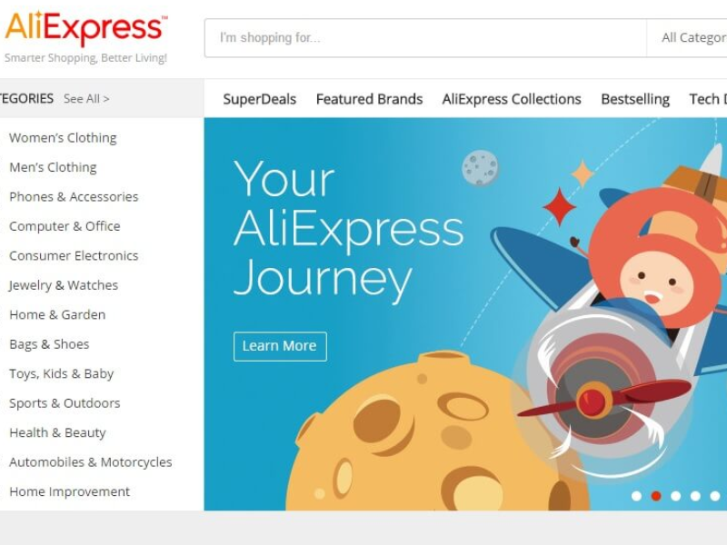Open the SuperDeals tab
This screenshot has width=727, height=545.
point(259,99)
